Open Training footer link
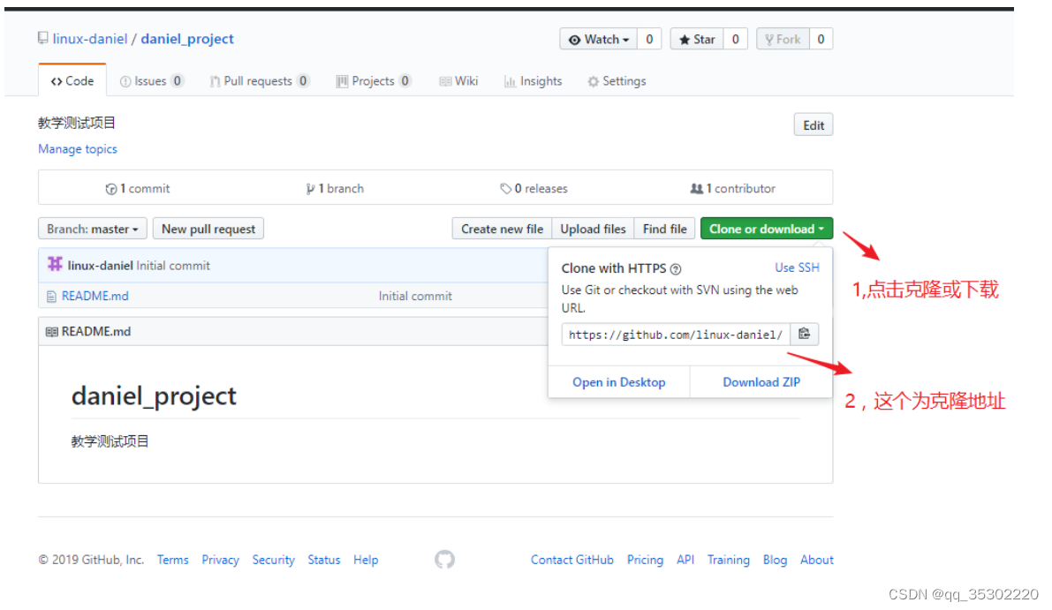Viewport: 1052px width, 610px height. (x=728, y=560)
